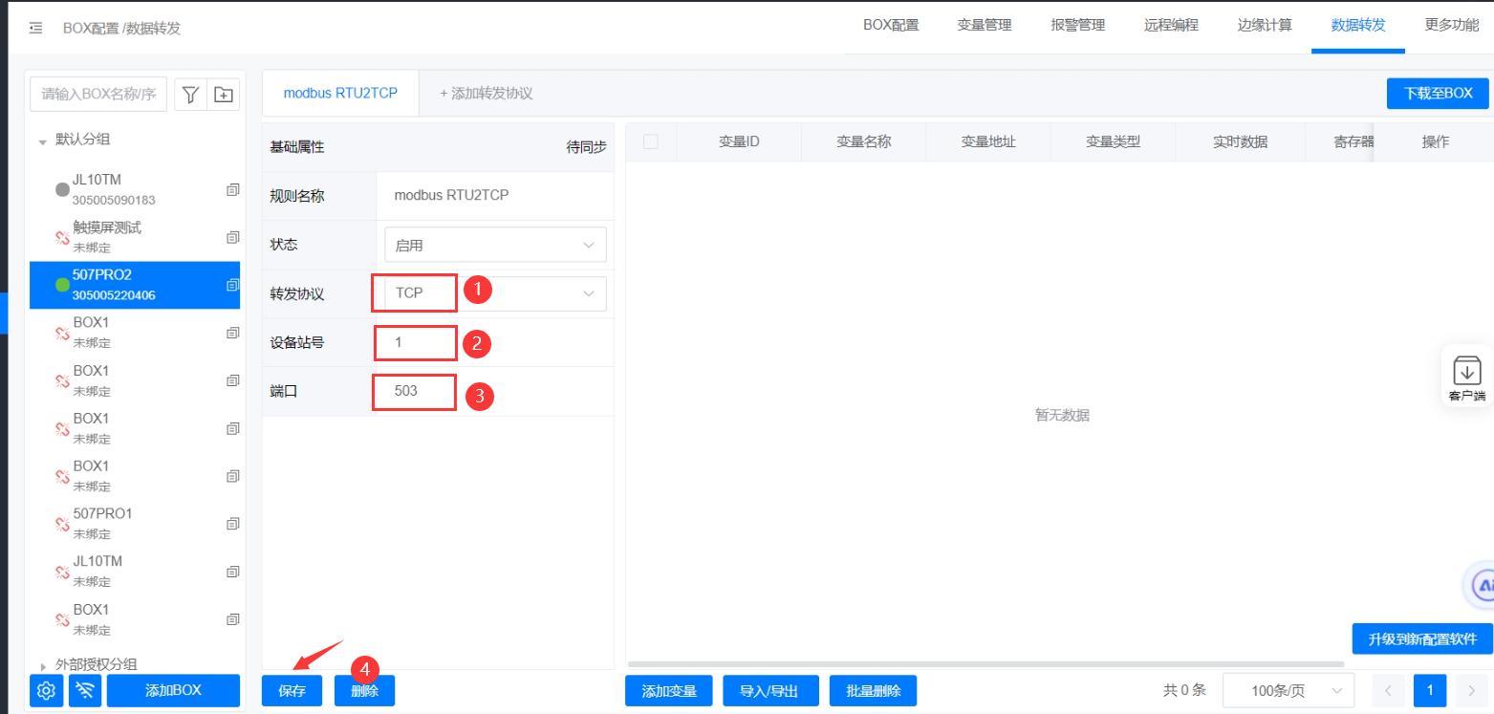This screenshot has height=714, width=1494.
Task: Switch to the 变量管理 tab
Action: click(x=985, y=26)
